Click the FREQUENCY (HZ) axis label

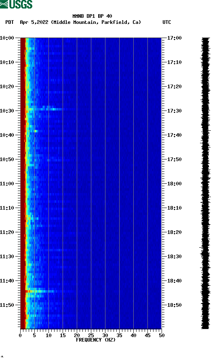click(x=96, y=340)
